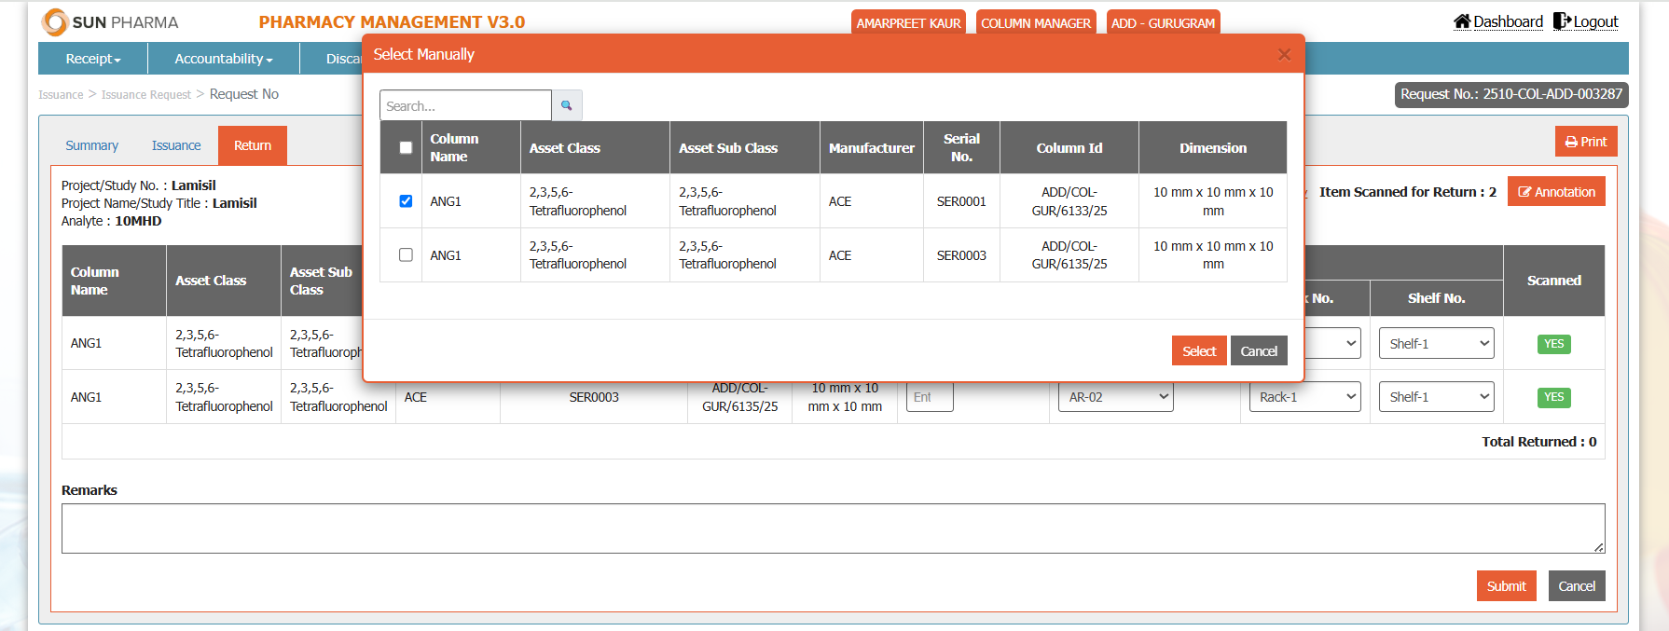Toggle the select-all checkbox in header
Image resolution: width=1669 pixels, height=631 pixels.
click(x=406, y=147)
